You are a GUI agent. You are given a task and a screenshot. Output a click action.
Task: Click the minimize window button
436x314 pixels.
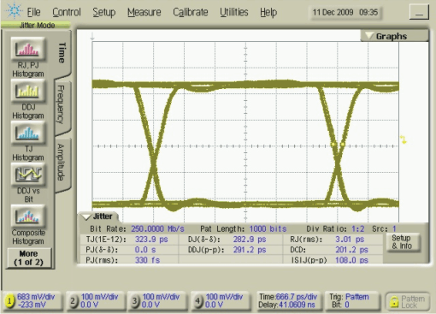(x=419, y=12)
